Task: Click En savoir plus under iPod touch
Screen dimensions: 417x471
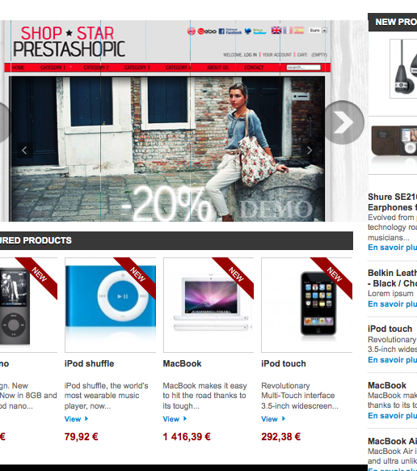Action: coord(393,360)
